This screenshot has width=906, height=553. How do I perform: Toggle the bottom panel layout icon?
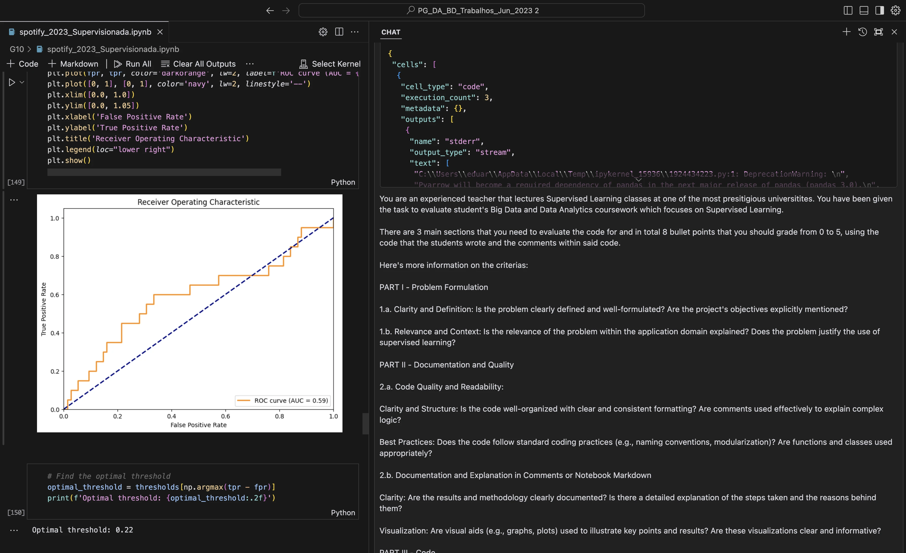(x=864, y=11)
